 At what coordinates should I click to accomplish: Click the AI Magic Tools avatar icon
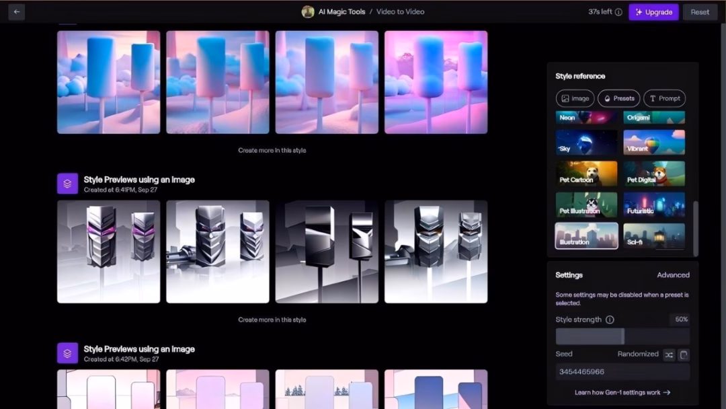(x=308, y=11)
